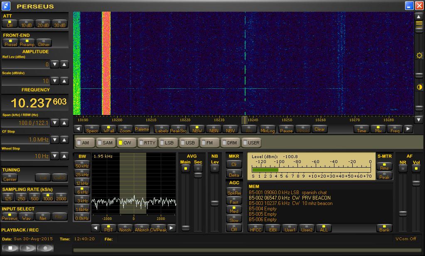Click the memory Bank button
The image size is (425, 256).
click(x=384, y=228)
